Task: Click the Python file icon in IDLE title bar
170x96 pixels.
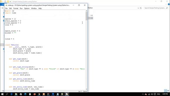Action: click(x=6, y=5)
